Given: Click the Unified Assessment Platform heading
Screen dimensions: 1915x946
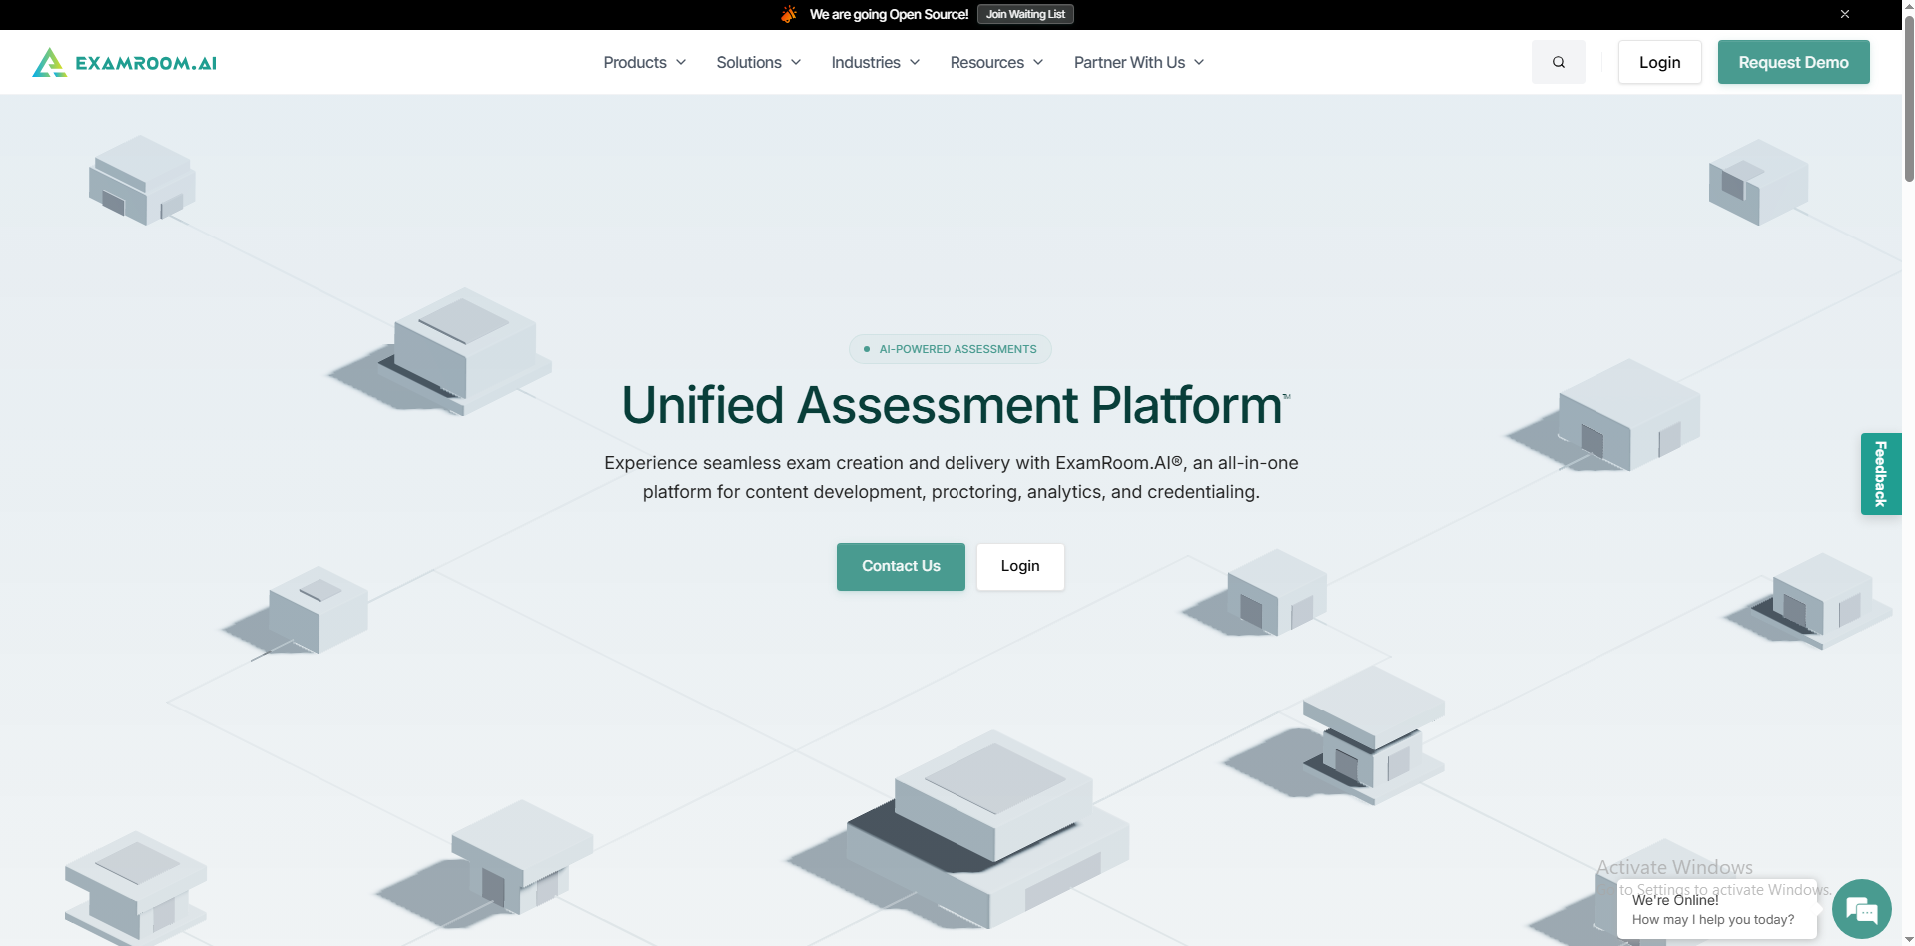Looking at the screenshot, I should point(955,405).
